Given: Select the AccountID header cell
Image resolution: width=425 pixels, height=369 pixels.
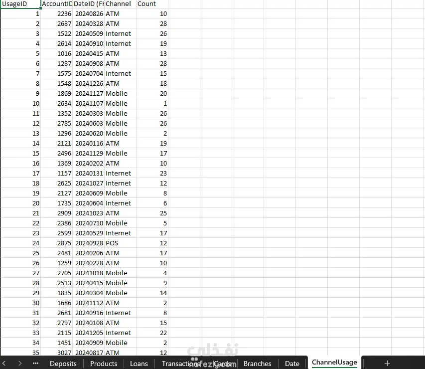Looking at the screenshot, I should pyautogui.click(x=57, y=4).
